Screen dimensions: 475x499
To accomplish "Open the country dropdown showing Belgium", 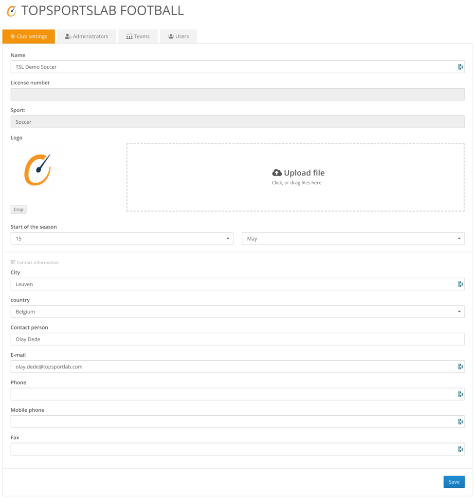I will [x=237, y=311].
